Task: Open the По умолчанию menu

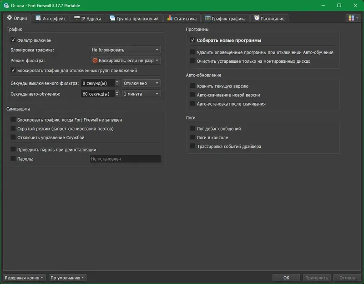Action: click(x=67, y=278)
